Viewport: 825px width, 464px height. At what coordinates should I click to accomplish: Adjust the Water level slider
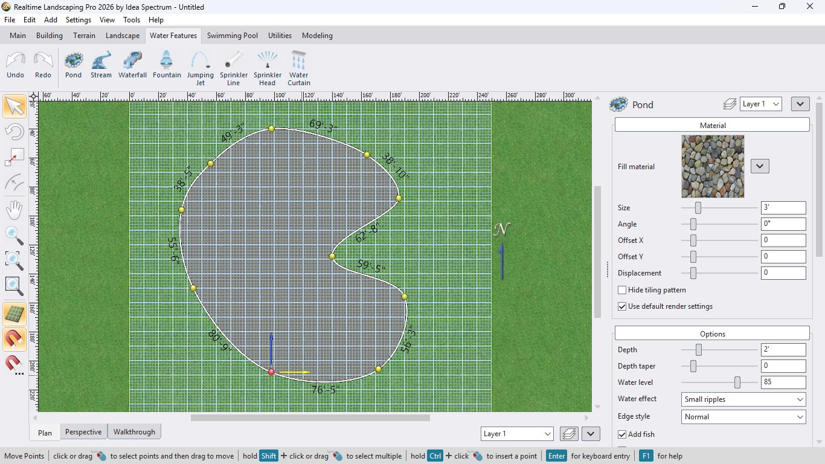736,382
